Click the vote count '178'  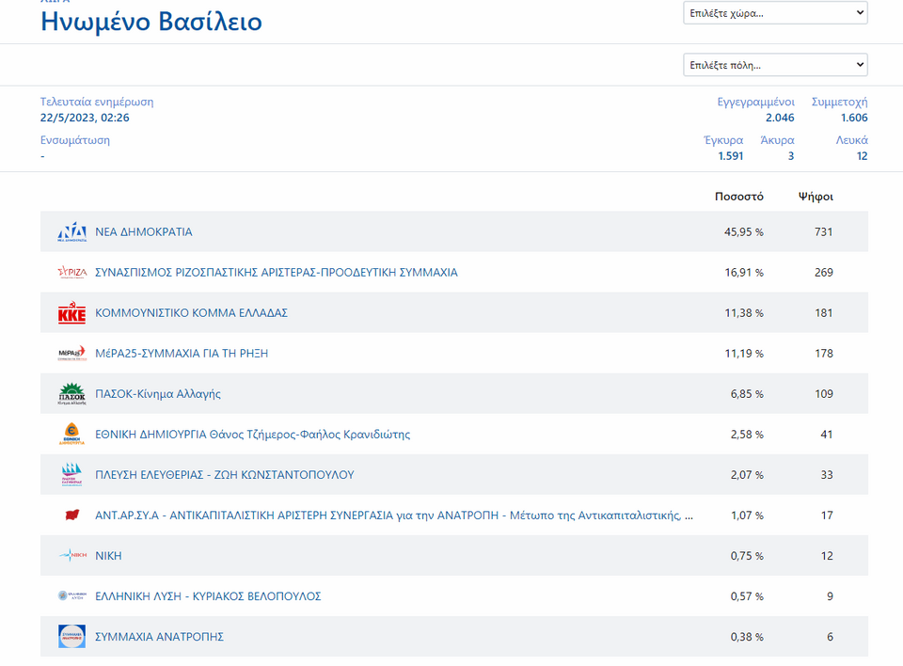pos(824,353)
